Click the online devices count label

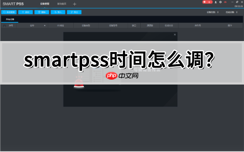click(231, 12)
